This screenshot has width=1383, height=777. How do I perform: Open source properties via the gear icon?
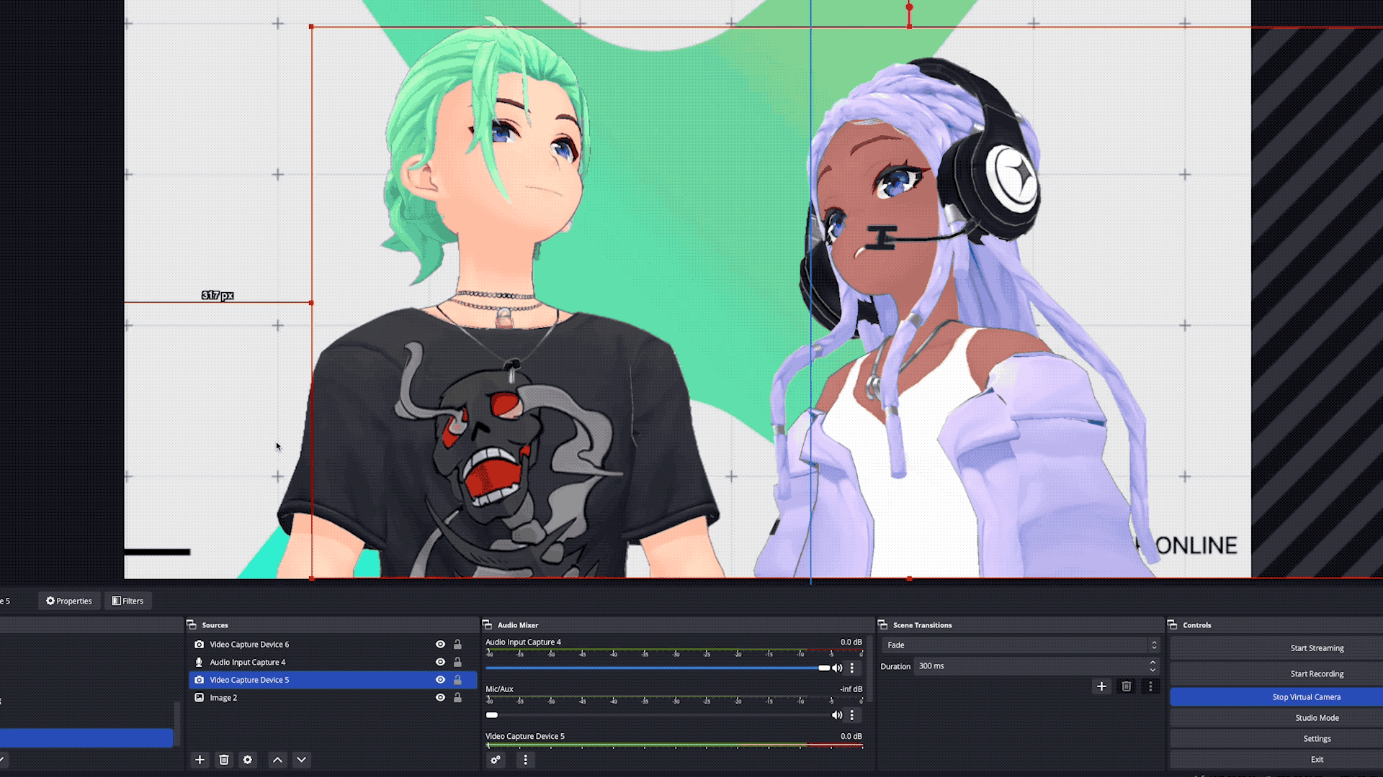248,760
